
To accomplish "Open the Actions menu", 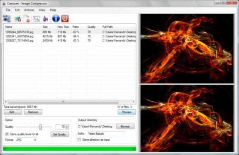I will point(29,10).
